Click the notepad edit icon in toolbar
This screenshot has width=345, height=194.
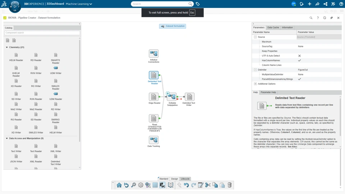point(201,185)
